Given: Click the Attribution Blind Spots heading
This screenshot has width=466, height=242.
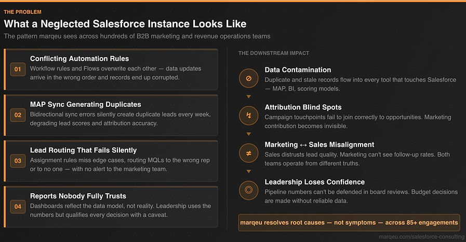Looking at the screenshot, I should click(x=303, y=107).
